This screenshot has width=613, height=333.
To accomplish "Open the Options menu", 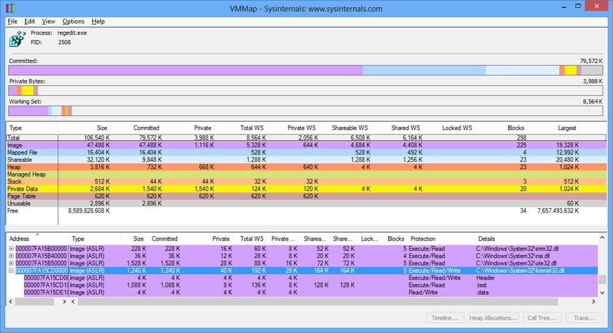I will point(73,21).
